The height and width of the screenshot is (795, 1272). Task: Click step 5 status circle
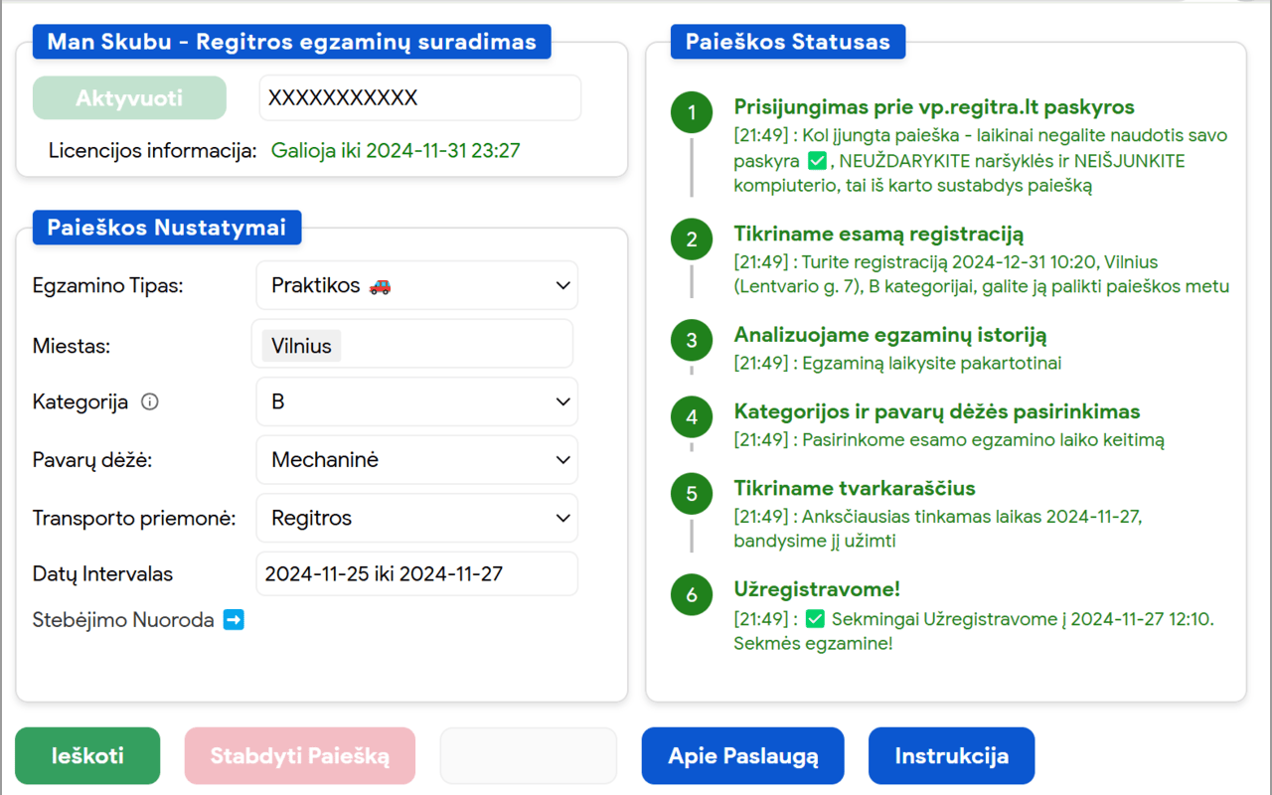click(x=692, y=494)
